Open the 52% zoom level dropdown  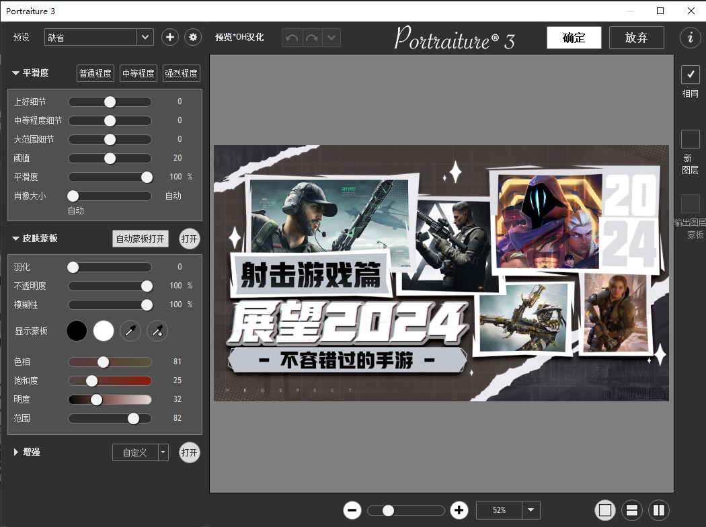click(x=531, y=510)
